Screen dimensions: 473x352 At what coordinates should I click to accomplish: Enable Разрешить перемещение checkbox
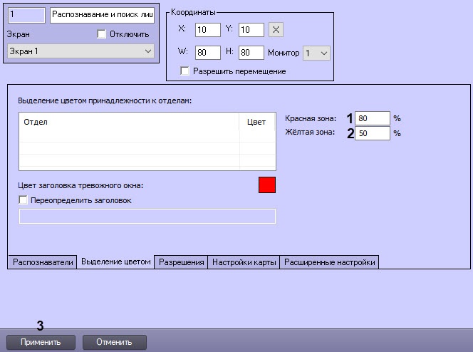pos(185,71)
